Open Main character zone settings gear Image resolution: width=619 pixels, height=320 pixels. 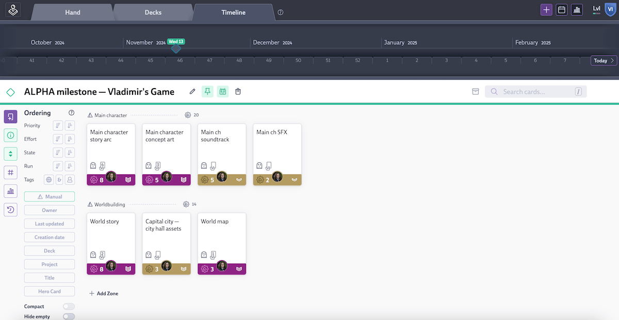click(x=188, y=115)
